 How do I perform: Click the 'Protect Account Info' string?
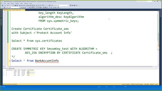tap(53, 33)
